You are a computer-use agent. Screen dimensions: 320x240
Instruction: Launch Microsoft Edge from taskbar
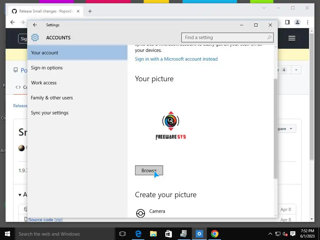point(138,234)
